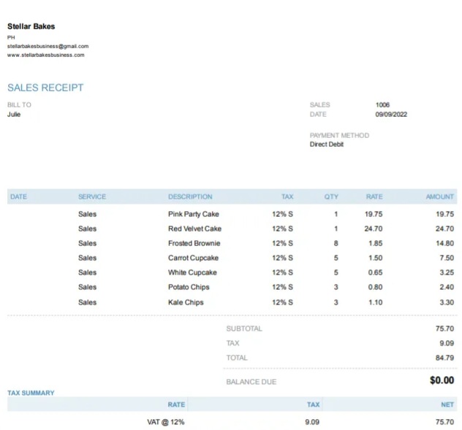Click the 12% S tax for Kale Chips

tap(282, 302)
